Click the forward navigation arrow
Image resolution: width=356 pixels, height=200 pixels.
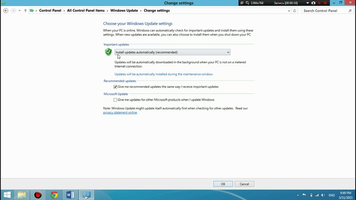pos(13,11)
